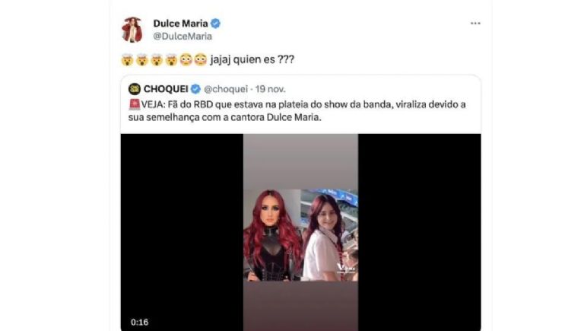
Task: Click the last flushed-face emoji
Action: click(x=201, y=59)
